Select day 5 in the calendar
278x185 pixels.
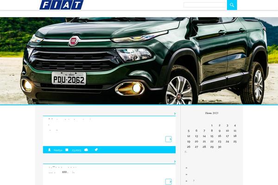click(x=189, y=130)
